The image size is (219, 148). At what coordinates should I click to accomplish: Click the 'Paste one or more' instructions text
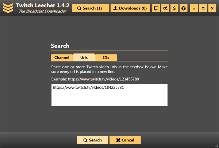click(x=109, y=69)
